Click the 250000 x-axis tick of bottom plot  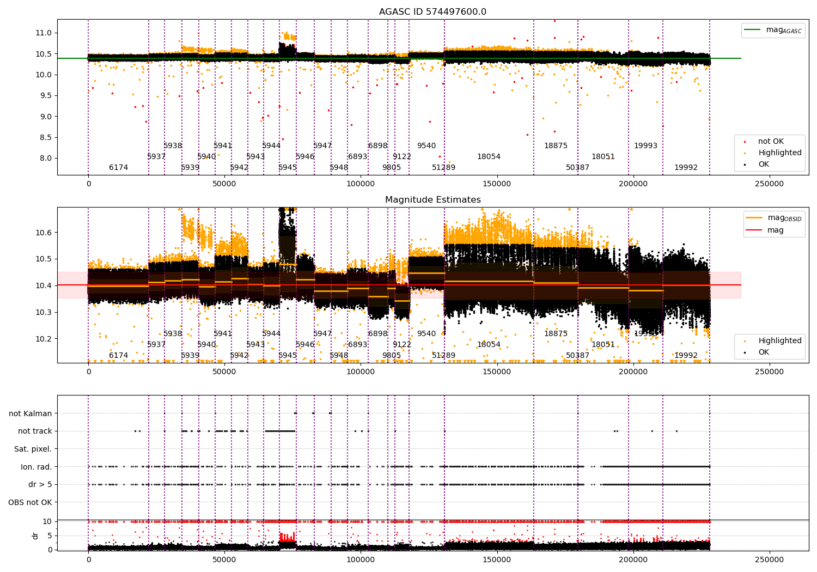[x=769, y=559]
